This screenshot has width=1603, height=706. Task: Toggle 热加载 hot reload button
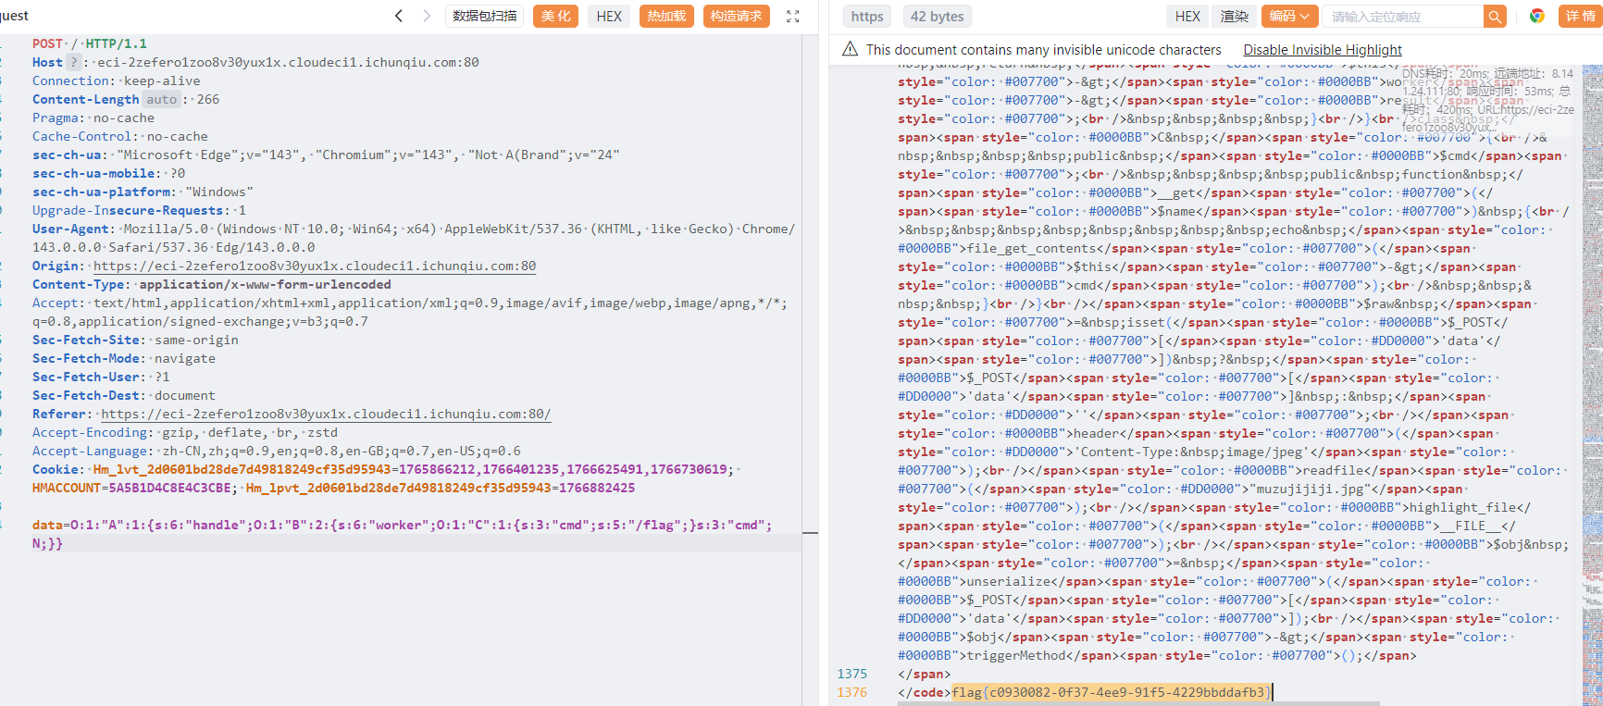(666, 16)
